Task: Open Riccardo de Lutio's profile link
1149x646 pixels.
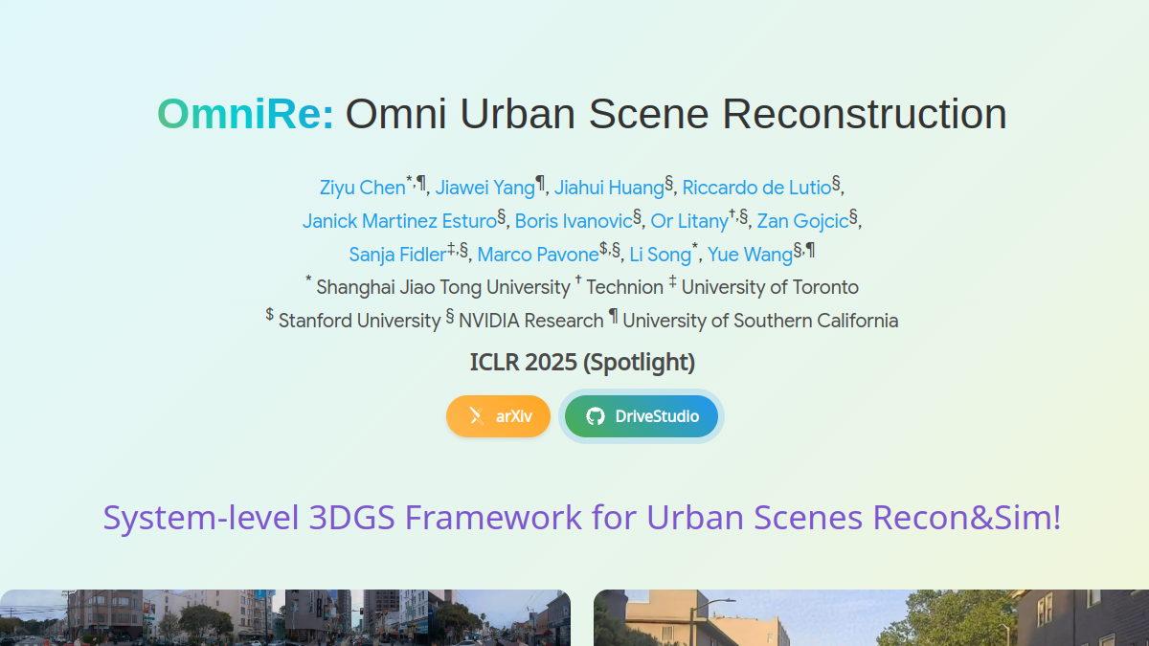Action: click(756, 188)
